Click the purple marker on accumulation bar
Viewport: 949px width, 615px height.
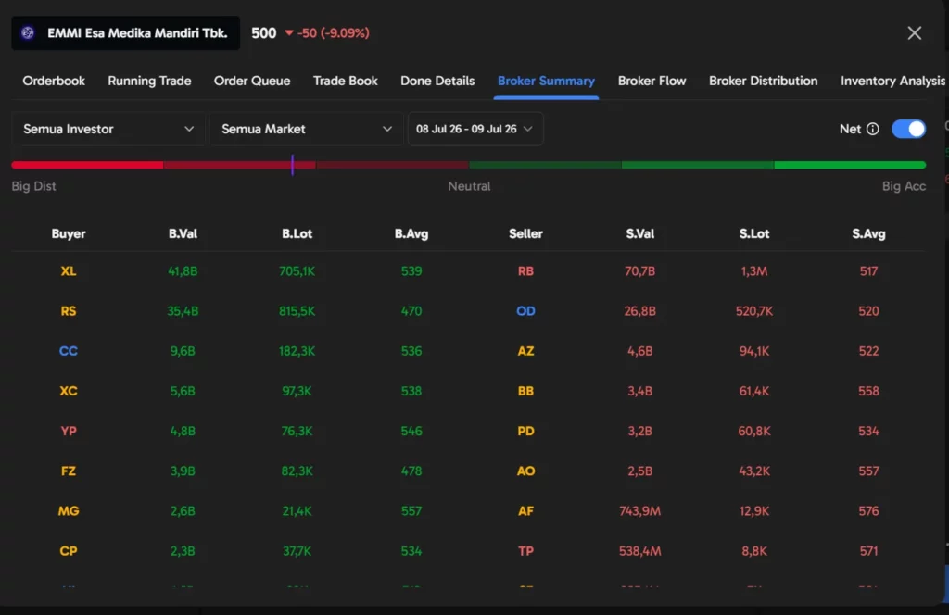[x=292, y=165]
